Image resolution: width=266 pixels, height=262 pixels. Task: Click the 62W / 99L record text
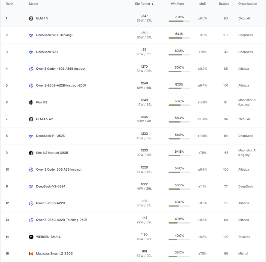pyautogui.click(x=144, y=256)
